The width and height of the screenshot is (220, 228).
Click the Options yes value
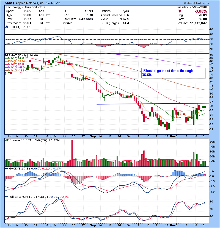(126, 11)
